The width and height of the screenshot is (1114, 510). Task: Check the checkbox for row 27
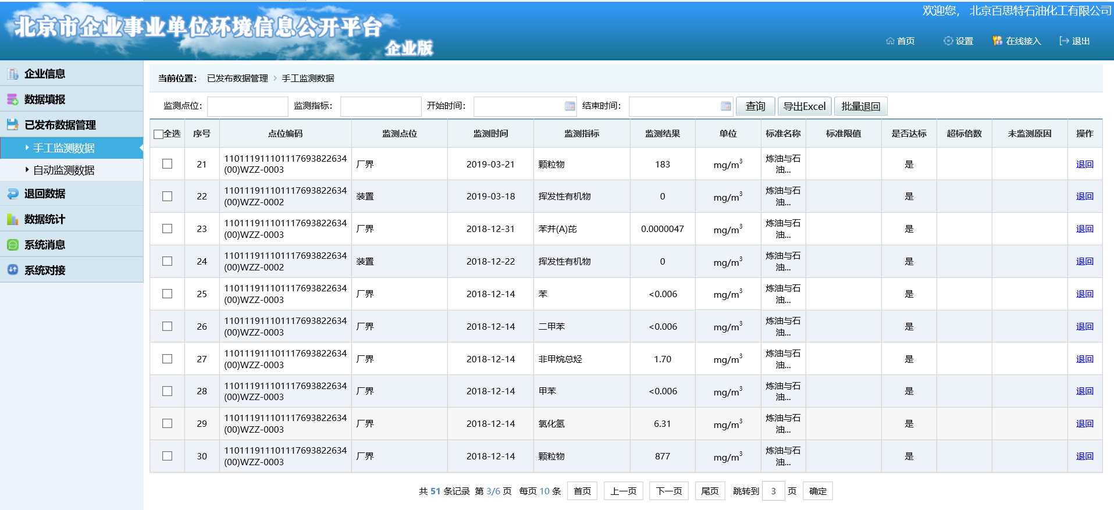point(167,359)
